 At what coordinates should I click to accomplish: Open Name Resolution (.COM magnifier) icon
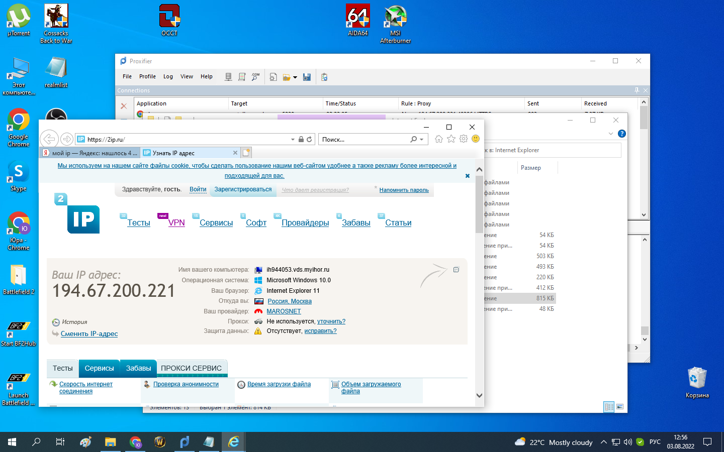[255, 77]
